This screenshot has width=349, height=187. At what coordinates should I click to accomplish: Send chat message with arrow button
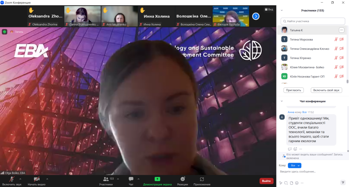pyautogui.click(x=343, y=183)
